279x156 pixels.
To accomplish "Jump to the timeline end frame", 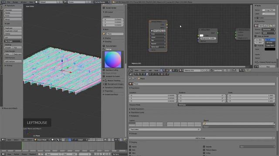I will [109, 154].
